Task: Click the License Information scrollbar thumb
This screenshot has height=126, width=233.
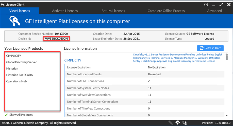Action: (x=227, y=58)
